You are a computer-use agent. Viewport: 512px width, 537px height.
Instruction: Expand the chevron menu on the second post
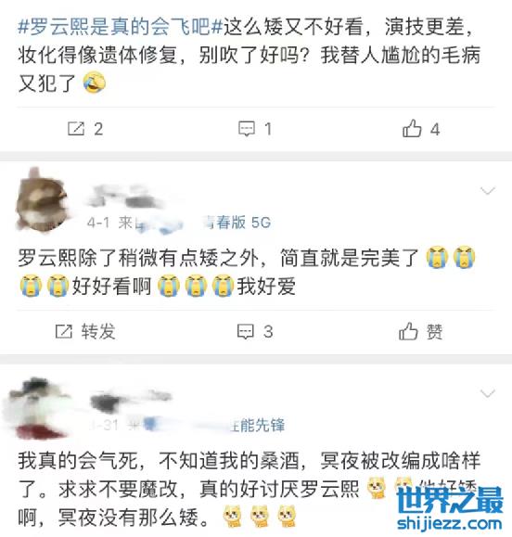point(488,190)
